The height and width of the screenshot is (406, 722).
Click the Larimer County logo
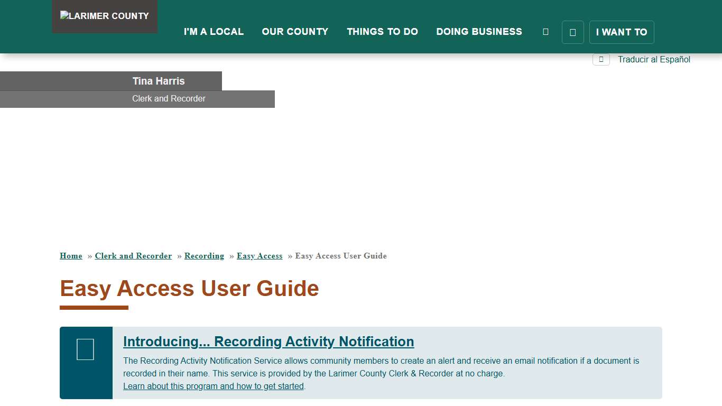click(x=104, y=16)
